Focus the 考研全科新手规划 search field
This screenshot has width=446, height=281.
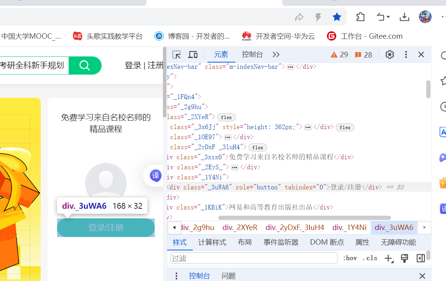tap(34, 65)
